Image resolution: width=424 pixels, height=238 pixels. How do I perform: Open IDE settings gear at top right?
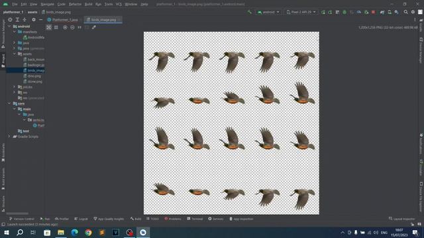[x=413, y=12]
